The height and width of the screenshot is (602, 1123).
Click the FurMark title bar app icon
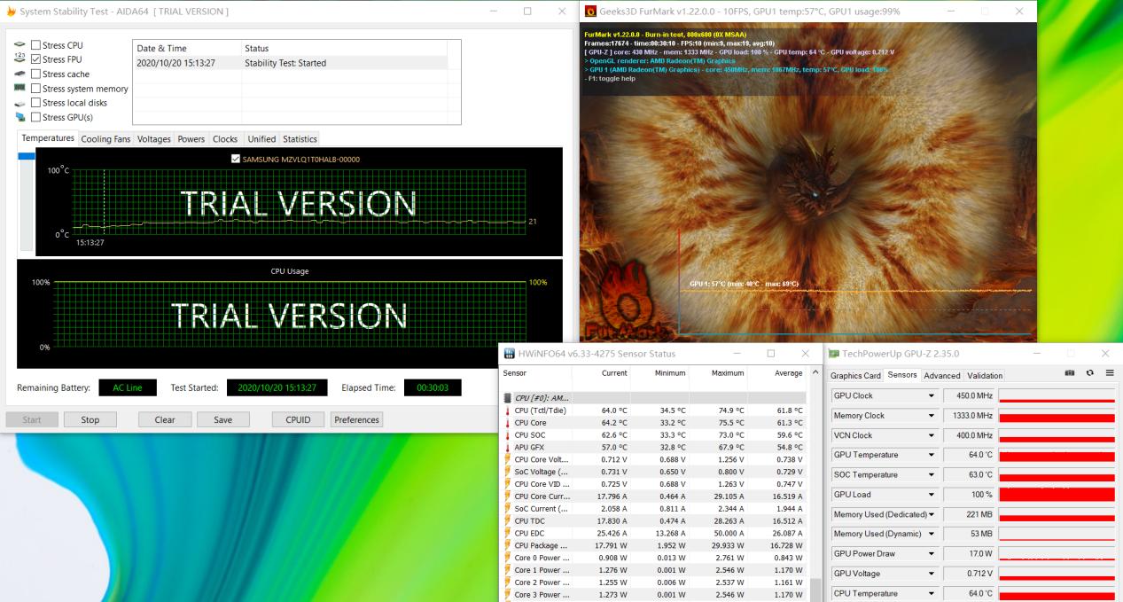coord(591,11)
